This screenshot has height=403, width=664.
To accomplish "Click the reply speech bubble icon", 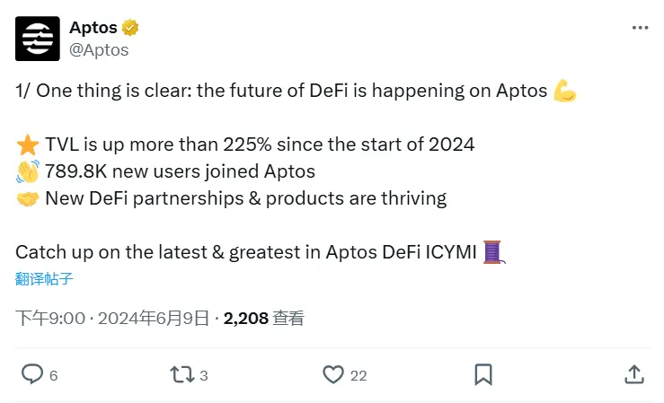I will tap(32, 374).
